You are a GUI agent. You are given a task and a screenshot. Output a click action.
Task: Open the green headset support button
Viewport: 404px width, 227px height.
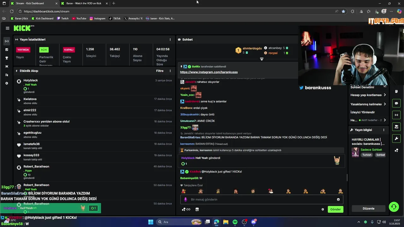(x=394, y=207)
